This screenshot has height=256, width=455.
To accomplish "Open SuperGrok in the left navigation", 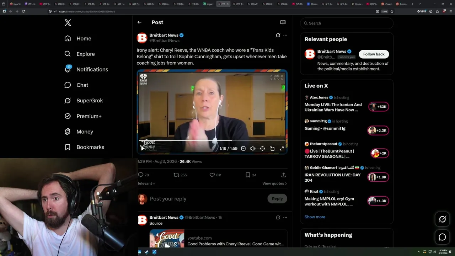I will point(84,101).
